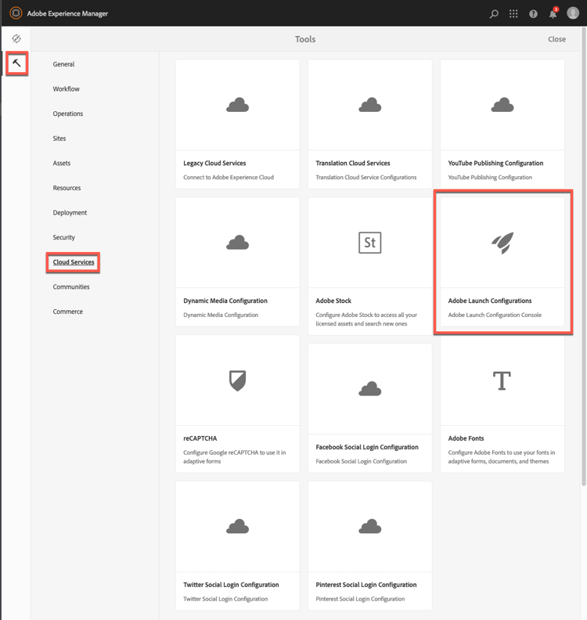The image size is (587, 620).
Task: Click the Twitter Social Login cloud icon
Action: pyautogui.click(x=238, y=526)
